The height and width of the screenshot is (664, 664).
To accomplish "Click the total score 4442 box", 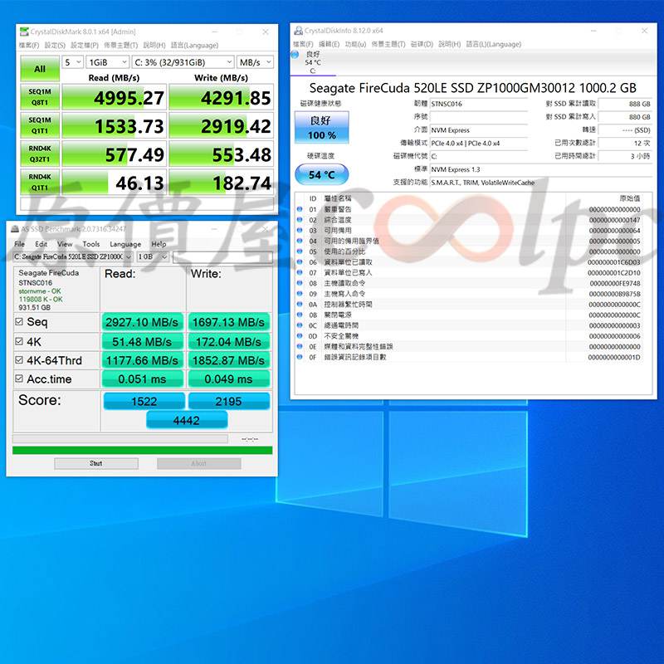I will [x=187, y=420].
